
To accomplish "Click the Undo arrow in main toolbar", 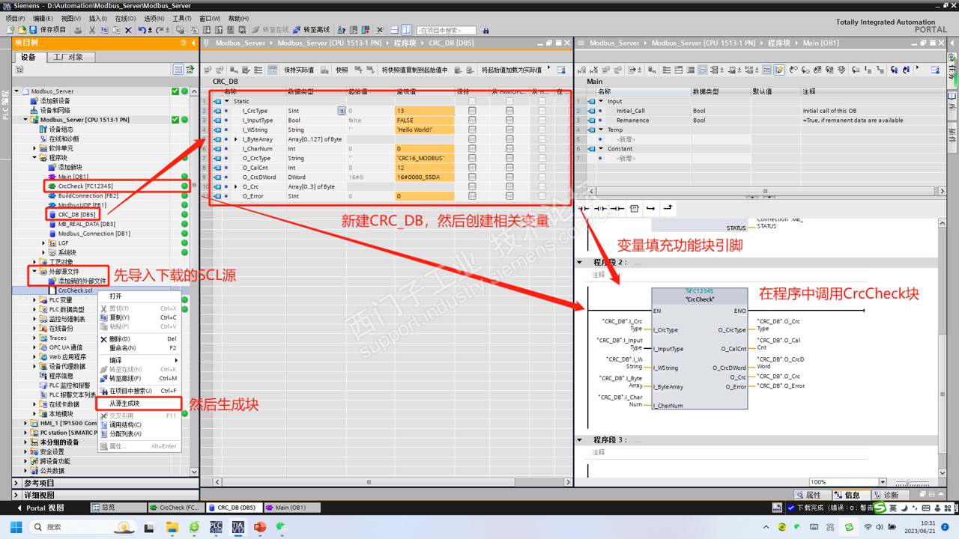I will 141,30.
